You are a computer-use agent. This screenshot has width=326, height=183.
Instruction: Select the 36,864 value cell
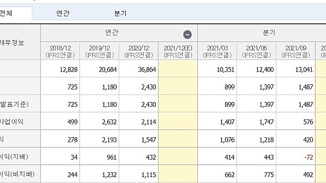139,69
